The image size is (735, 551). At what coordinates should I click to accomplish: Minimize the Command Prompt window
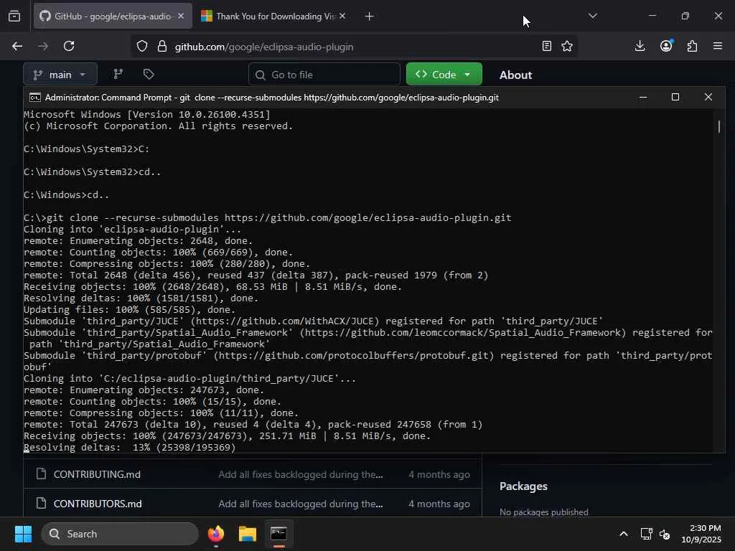tap(643, 97)
